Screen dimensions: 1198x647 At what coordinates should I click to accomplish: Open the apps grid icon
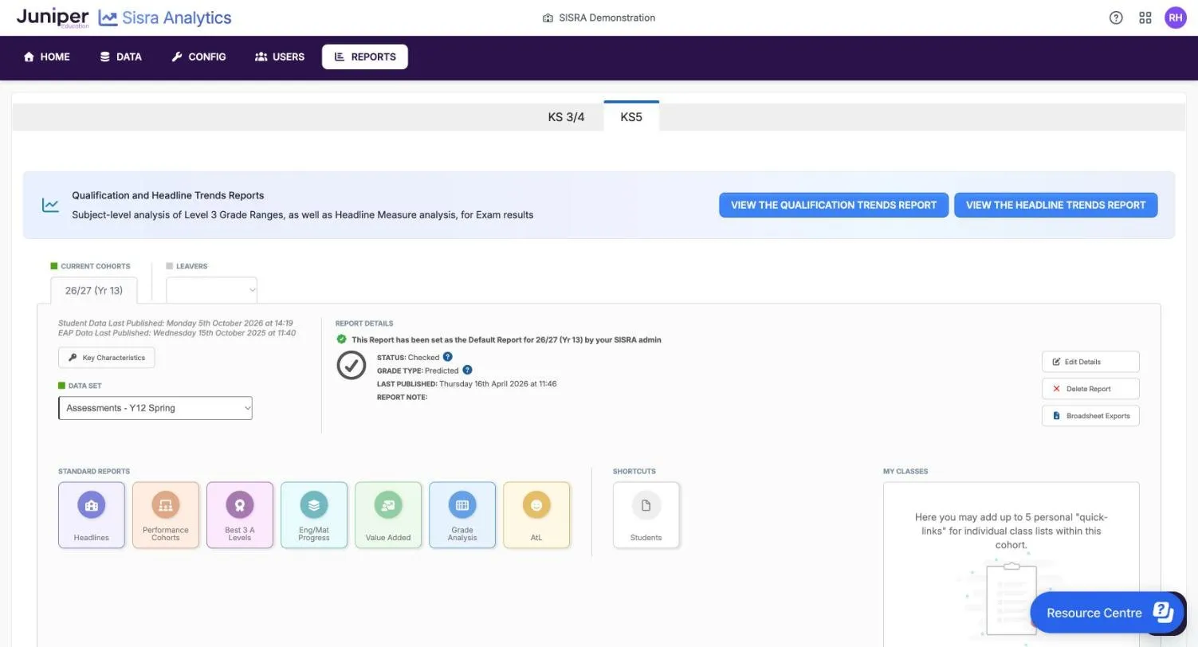tap(1145, 18)
